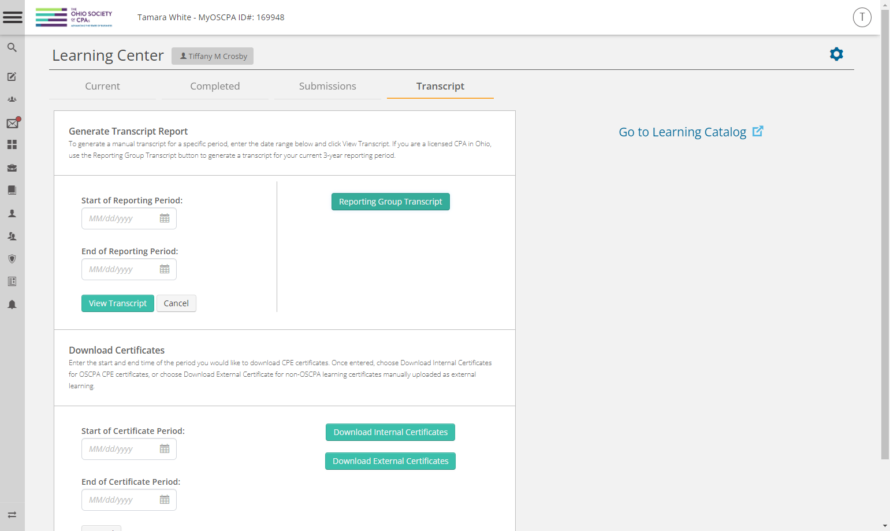Open the briefcase sidebar icon
This screenshot has width=890, height=531.
(12, 168)
